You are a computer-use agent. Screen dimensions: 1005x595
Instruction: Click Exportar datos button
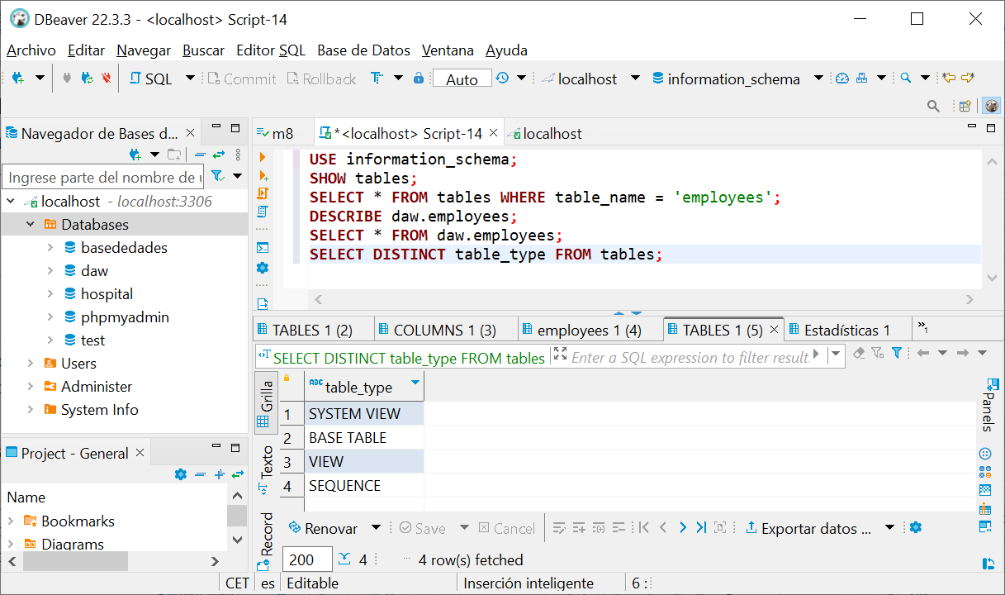(x=808, y=528)
